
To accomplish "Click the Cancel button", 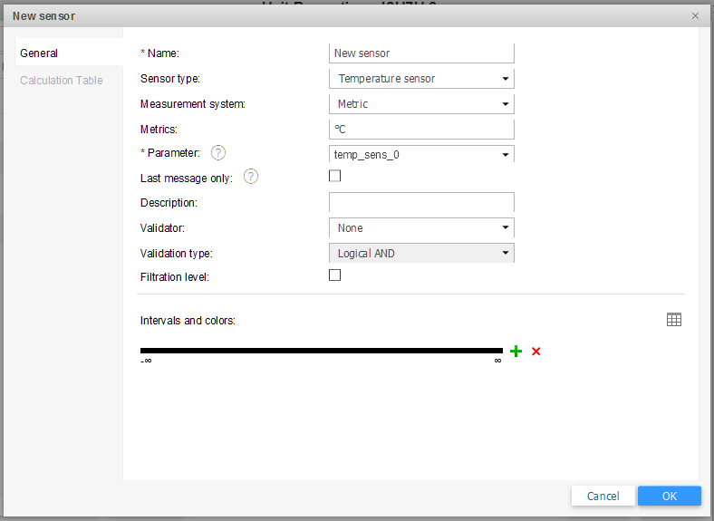I will pos(603,496).
